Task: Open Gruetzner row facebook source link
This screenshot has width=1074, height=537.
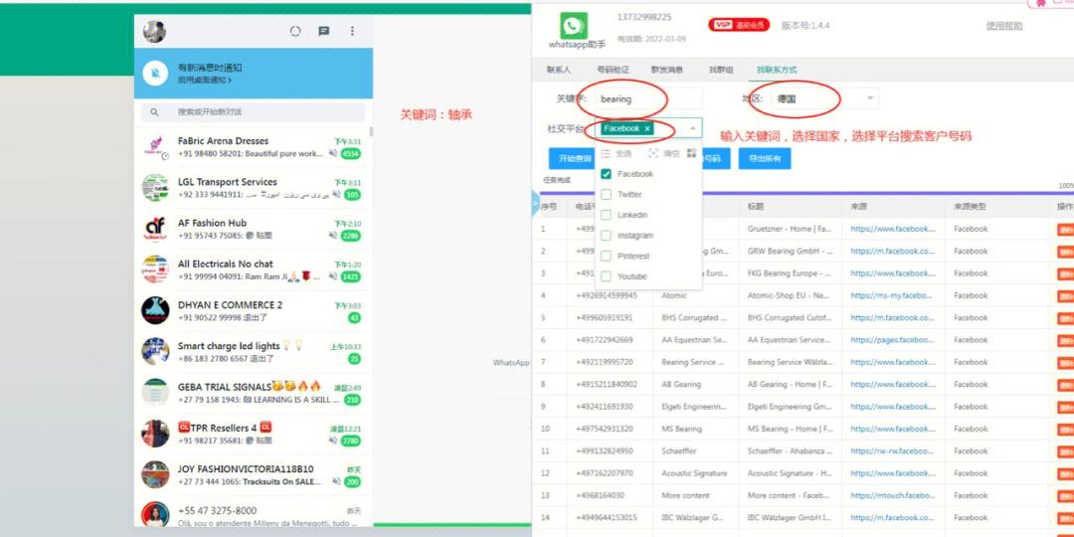Action: click(892, 229)
